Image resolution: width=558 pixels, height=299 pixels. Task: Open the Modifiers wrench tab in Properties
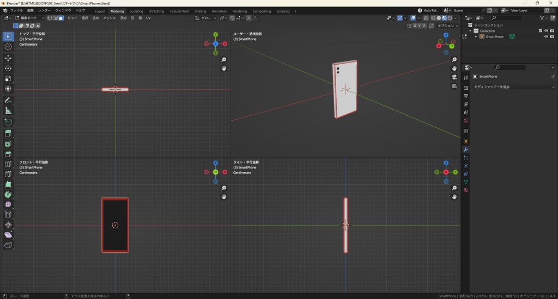pos(466,149)
